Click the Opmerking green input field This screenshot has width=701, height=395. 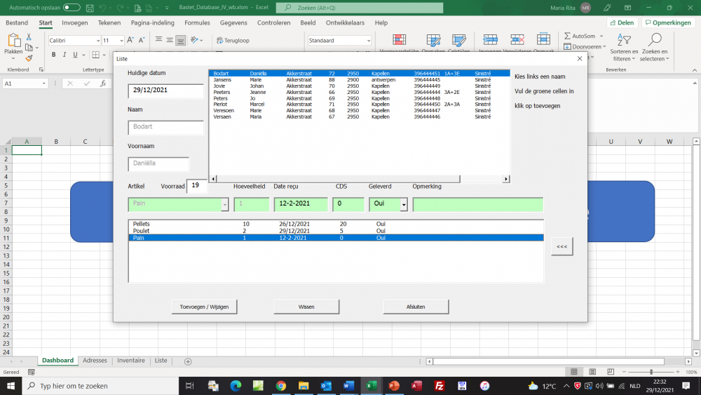477,204
